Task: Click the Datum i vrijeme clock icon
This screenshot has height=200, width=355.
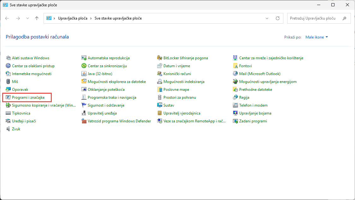Action: pyautogui.click(x=160, y=66)
